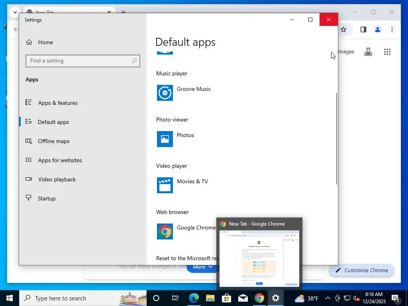
Task: Click the taskbar search box
Action: tap(83, 298)
